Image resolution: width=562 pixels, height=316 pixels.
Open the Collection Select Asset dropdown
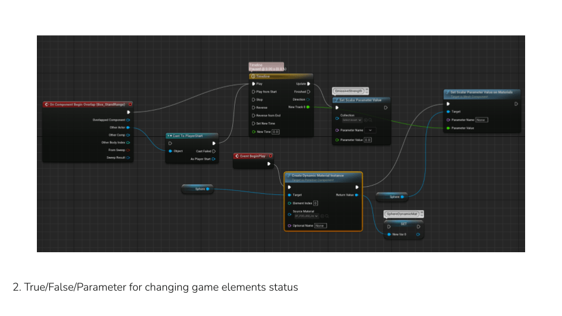[x=352, y=120]
